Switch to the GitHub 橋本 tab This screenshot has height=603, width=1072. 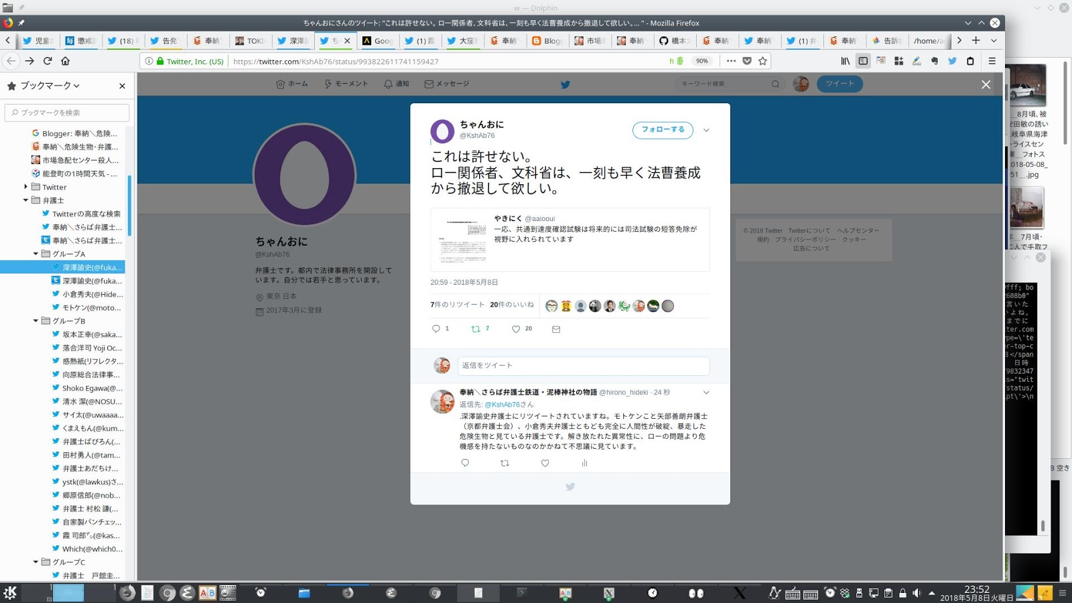coord(675,41)
